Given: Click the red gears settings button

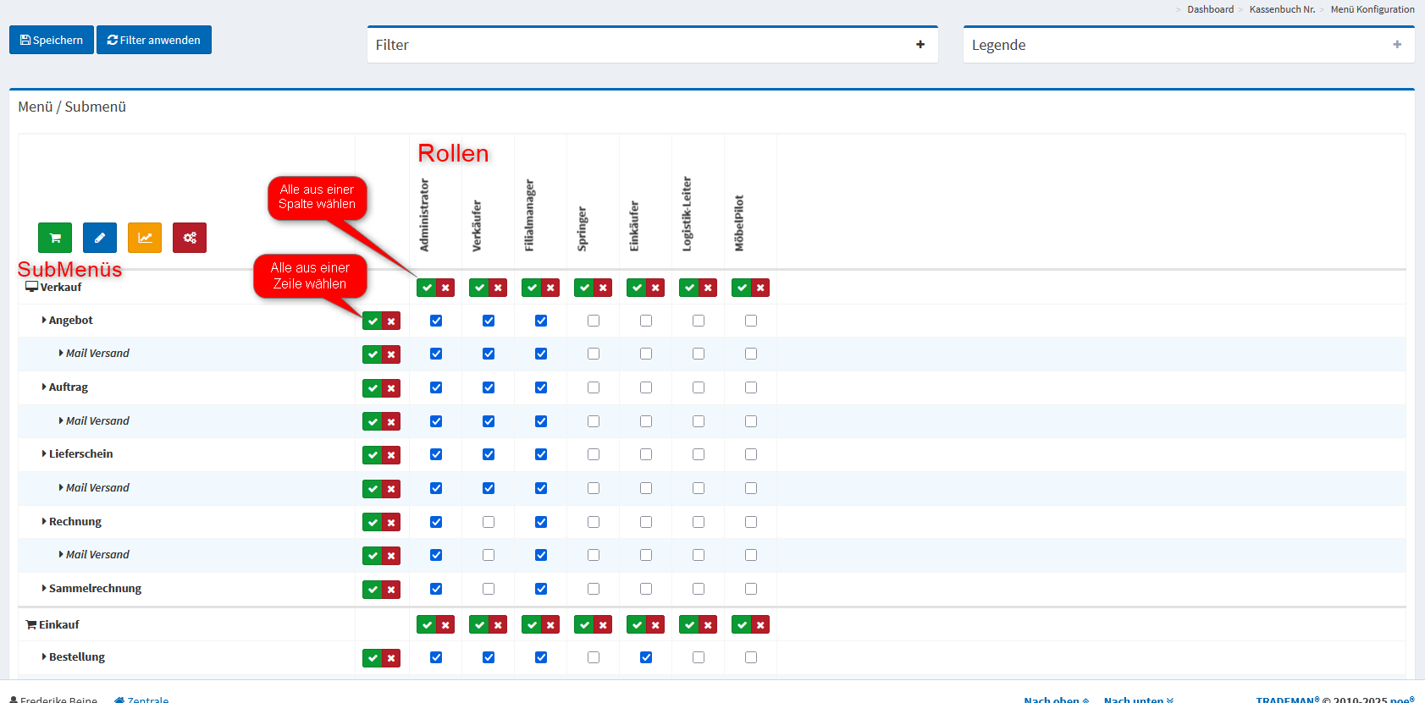Looking at the screenshot, I should [x=190, y=238].
